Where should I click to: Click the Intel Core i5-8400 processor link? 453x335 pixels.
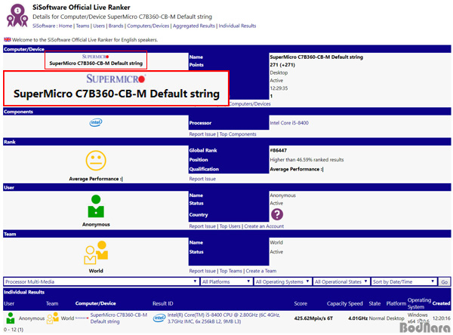289,123
